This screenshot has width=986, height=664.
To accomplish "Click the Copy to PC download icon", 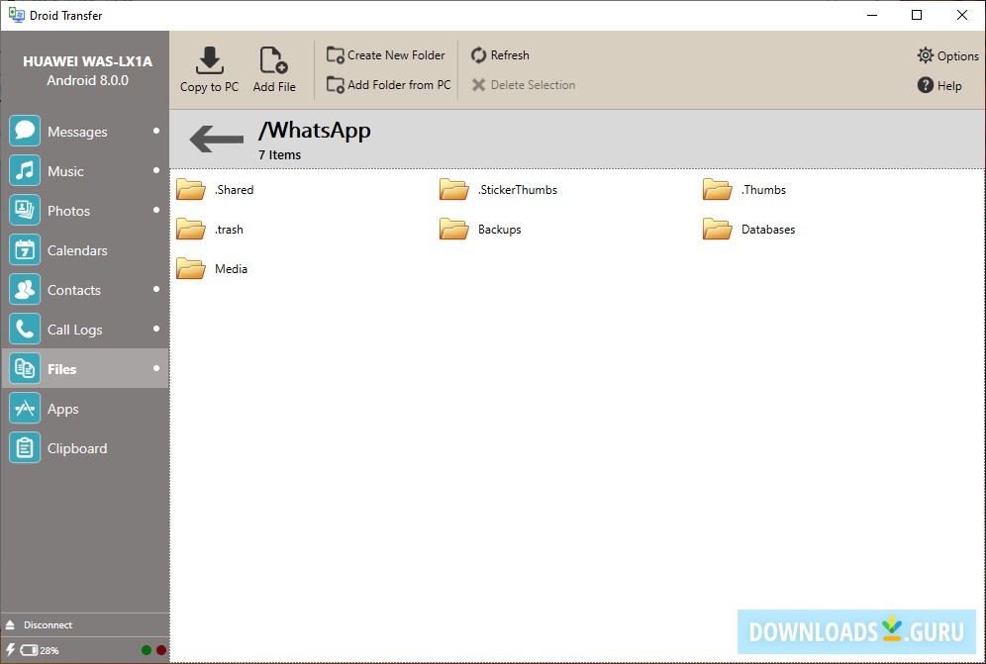I will pyautogui.click(x=210, y=59).
